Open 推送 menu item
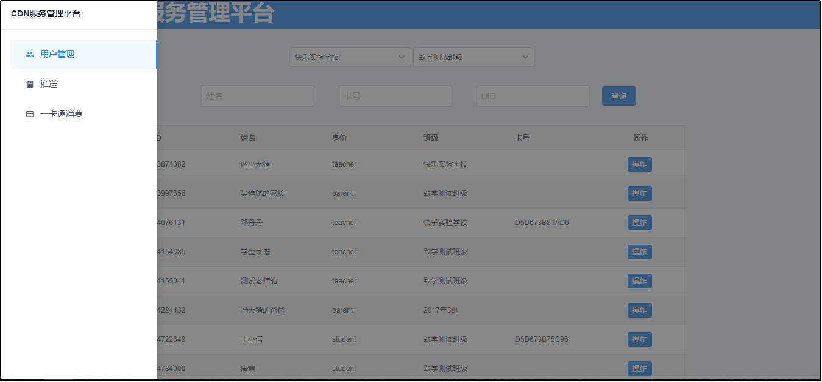Screen dimensions: 822x382 49,85
